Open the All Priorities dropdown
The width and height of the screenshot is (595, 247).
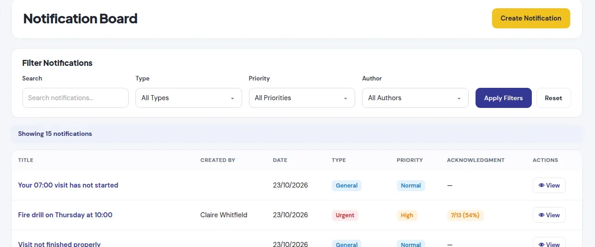coord(302,98)
